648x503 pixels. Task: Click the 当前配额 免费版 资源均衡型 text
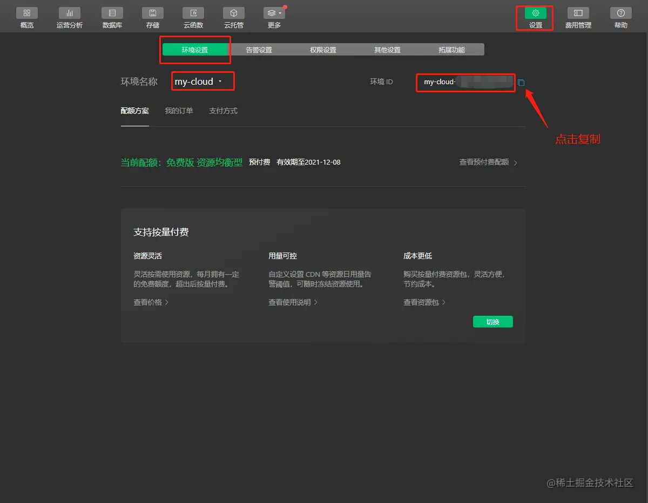[x=181, y=162]
